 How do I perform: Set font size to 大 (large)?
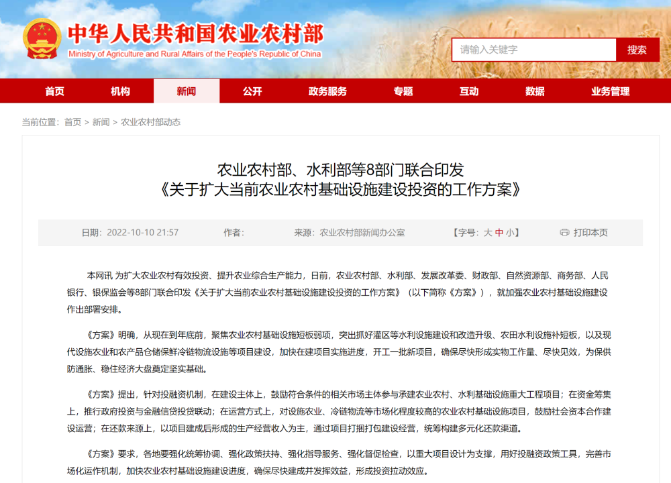click(488, 233)
